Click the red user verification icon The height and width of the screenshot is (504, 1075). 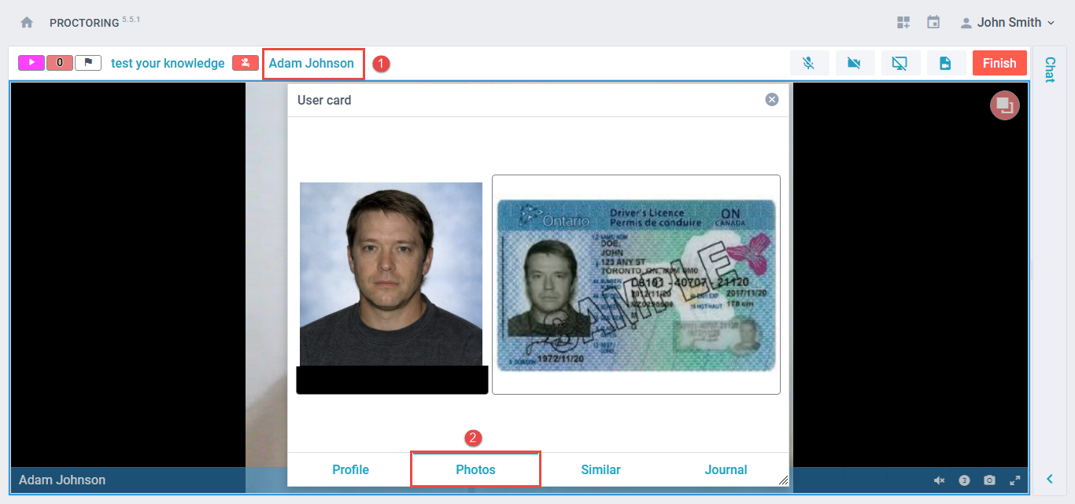click(246, 63)
